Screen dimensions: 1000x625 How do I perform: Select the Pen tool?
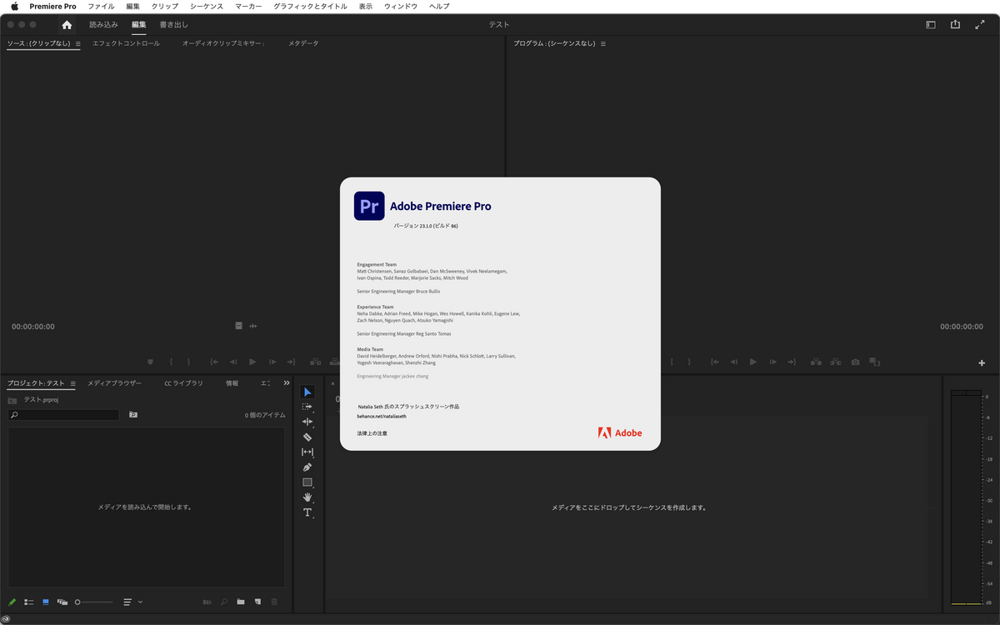[307, 467]
